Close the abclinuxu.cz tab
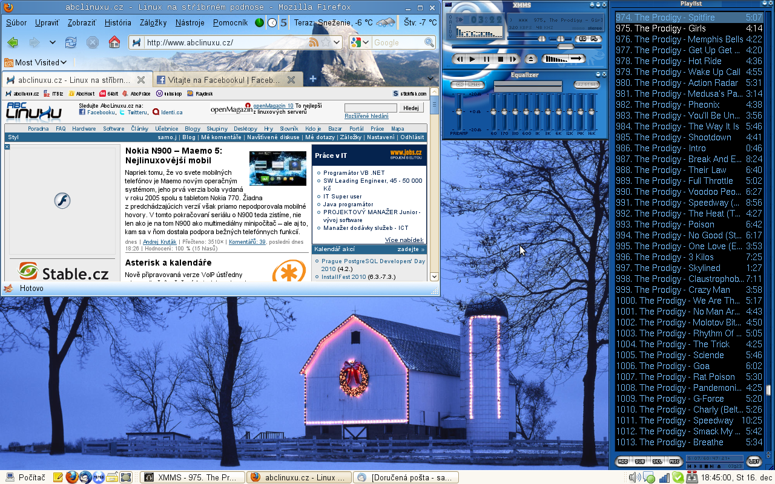Image resolution: width=775 pixels, height=484 pixels. click(x=140, y=80)
